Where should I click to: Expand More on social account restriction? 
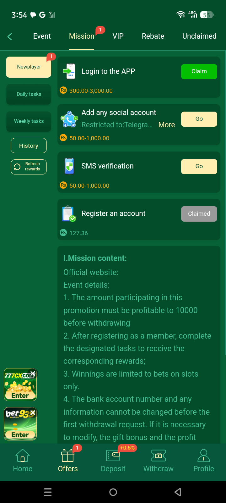tap(167, 125)
